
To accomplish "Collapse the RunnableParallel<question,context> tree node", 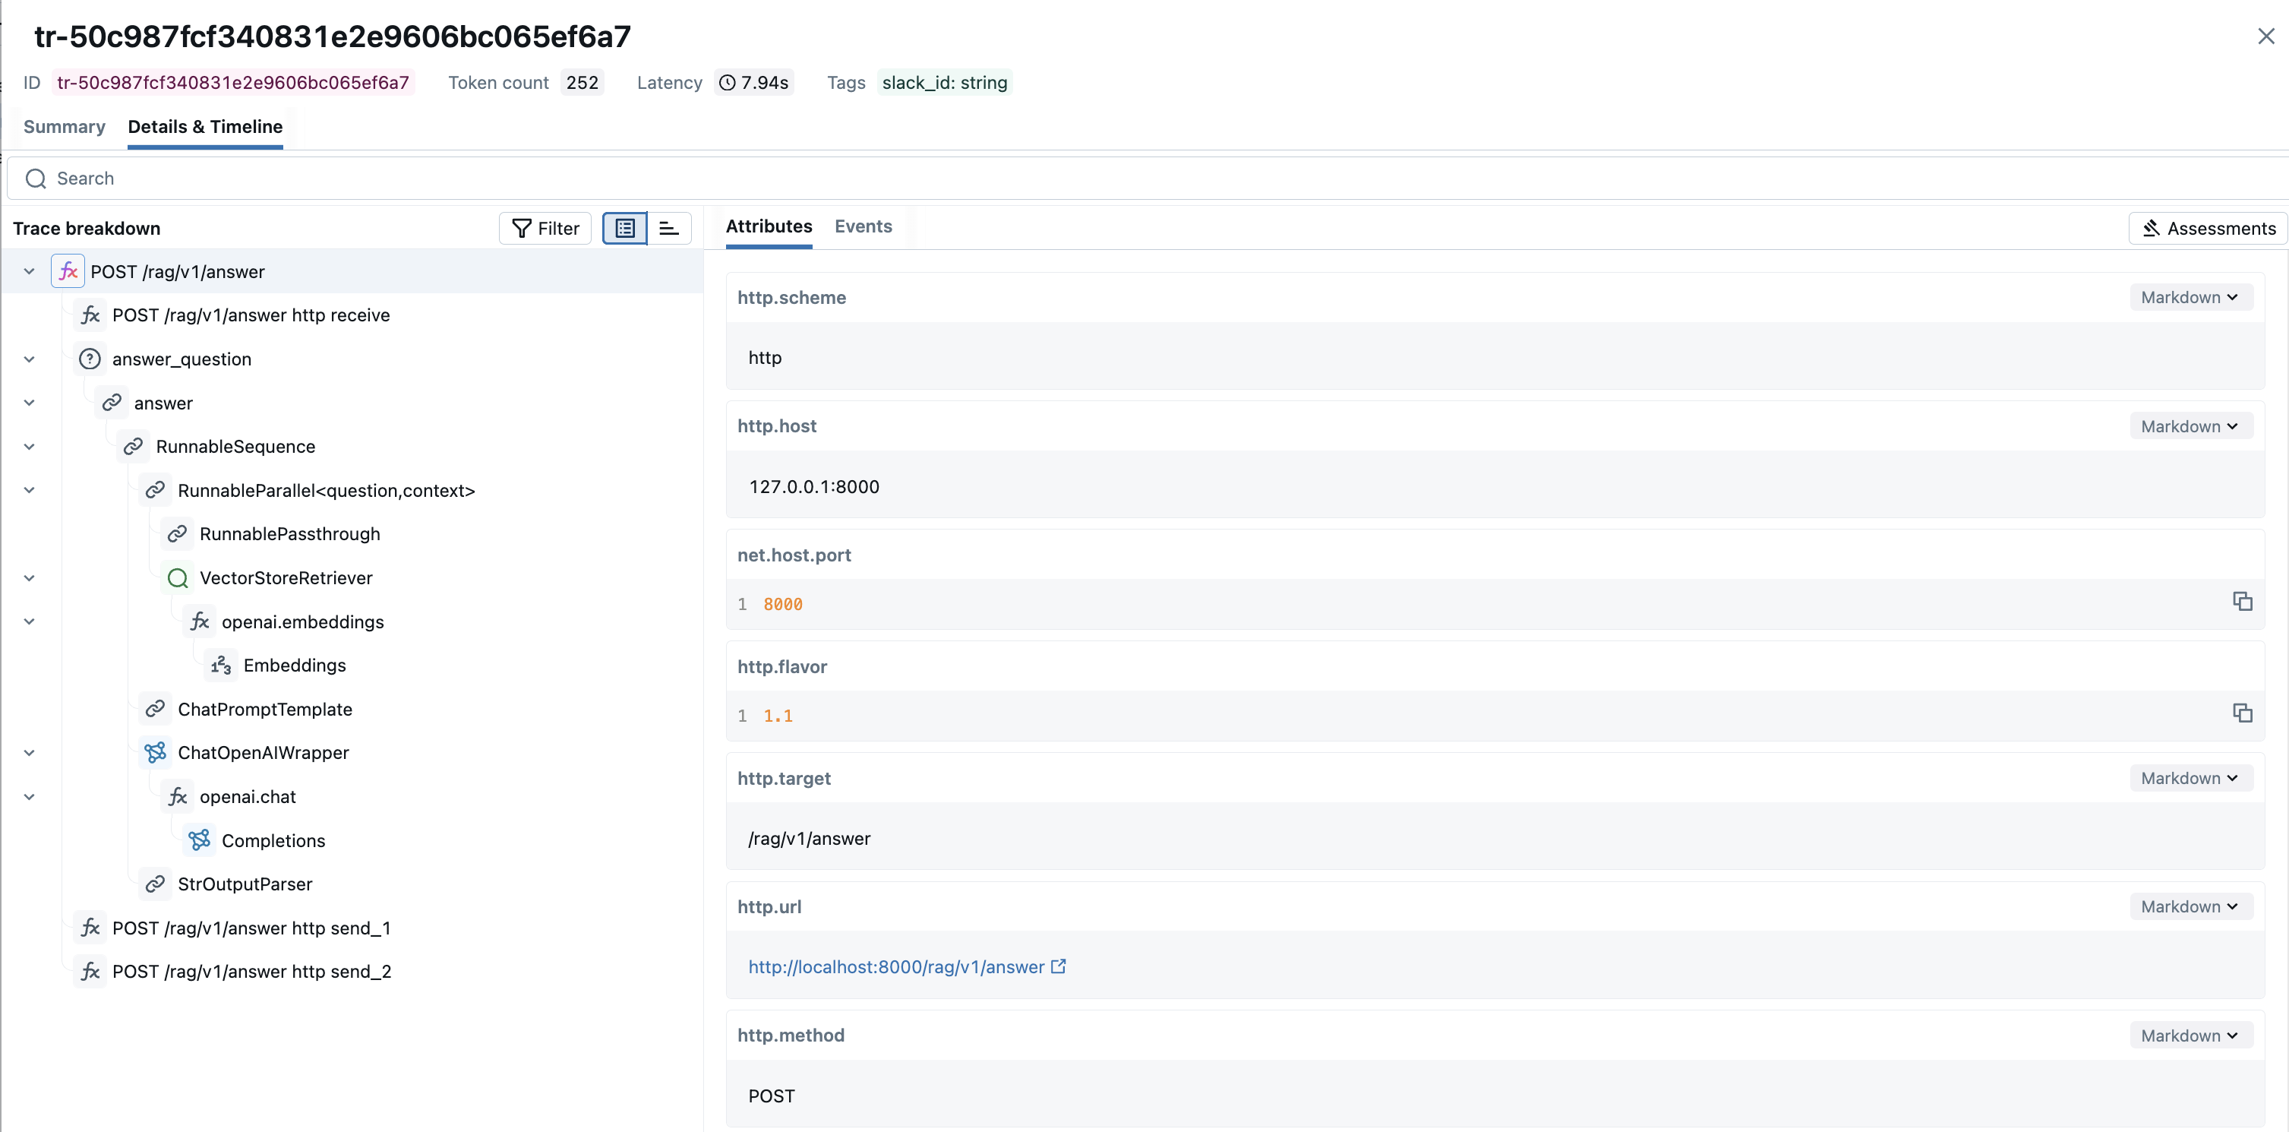I will click(30, 490).
